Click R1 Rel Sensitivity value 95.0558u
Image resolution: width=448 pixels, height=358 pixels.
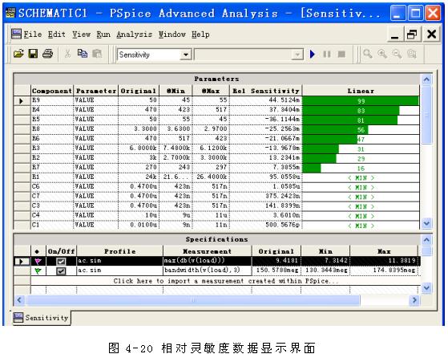(266, 177)
